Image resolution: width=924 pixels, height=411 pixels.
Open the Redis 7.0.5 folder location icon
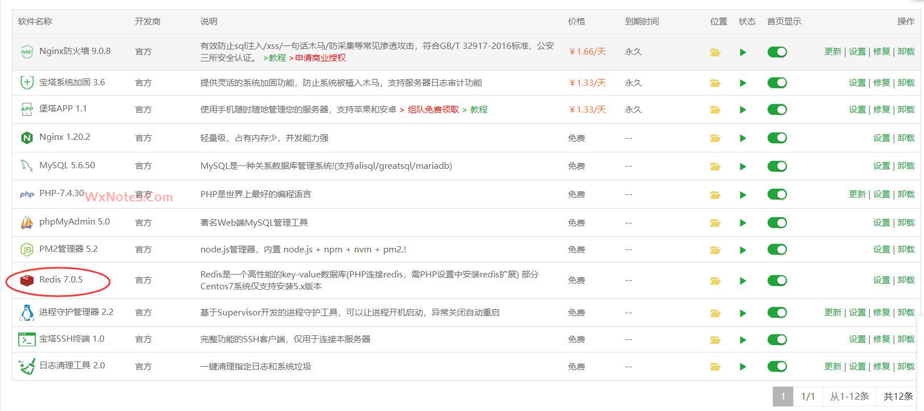point(715,281)
